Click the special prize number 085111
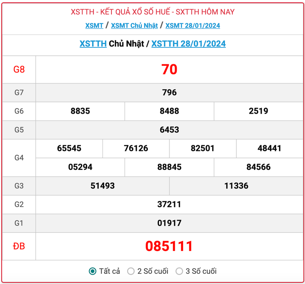The width and height of the screenshot is (305, 284). (x=169, y=246)
